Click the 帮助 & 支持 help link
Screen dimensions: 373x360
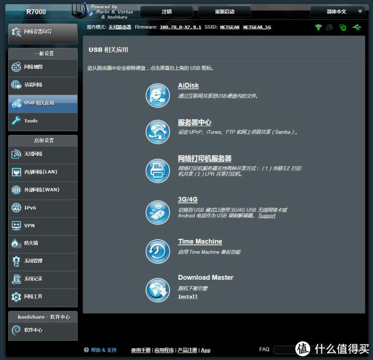[x=103, y=350]
